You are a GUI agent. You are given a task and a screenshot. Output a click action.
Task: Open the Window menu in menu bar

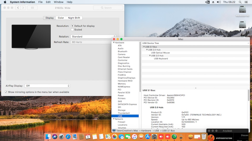tap(59, 2)
